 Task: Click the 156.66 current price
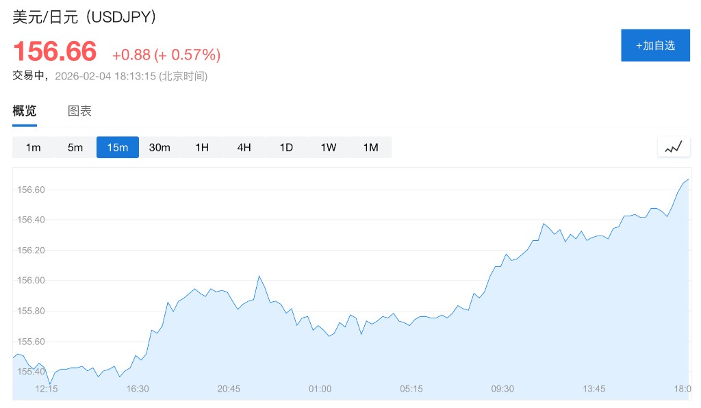[55, 52]
